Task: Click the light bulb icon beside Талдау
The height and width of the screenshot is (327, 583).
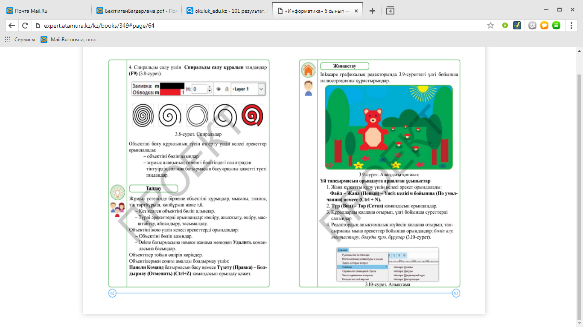Action: 117,192
